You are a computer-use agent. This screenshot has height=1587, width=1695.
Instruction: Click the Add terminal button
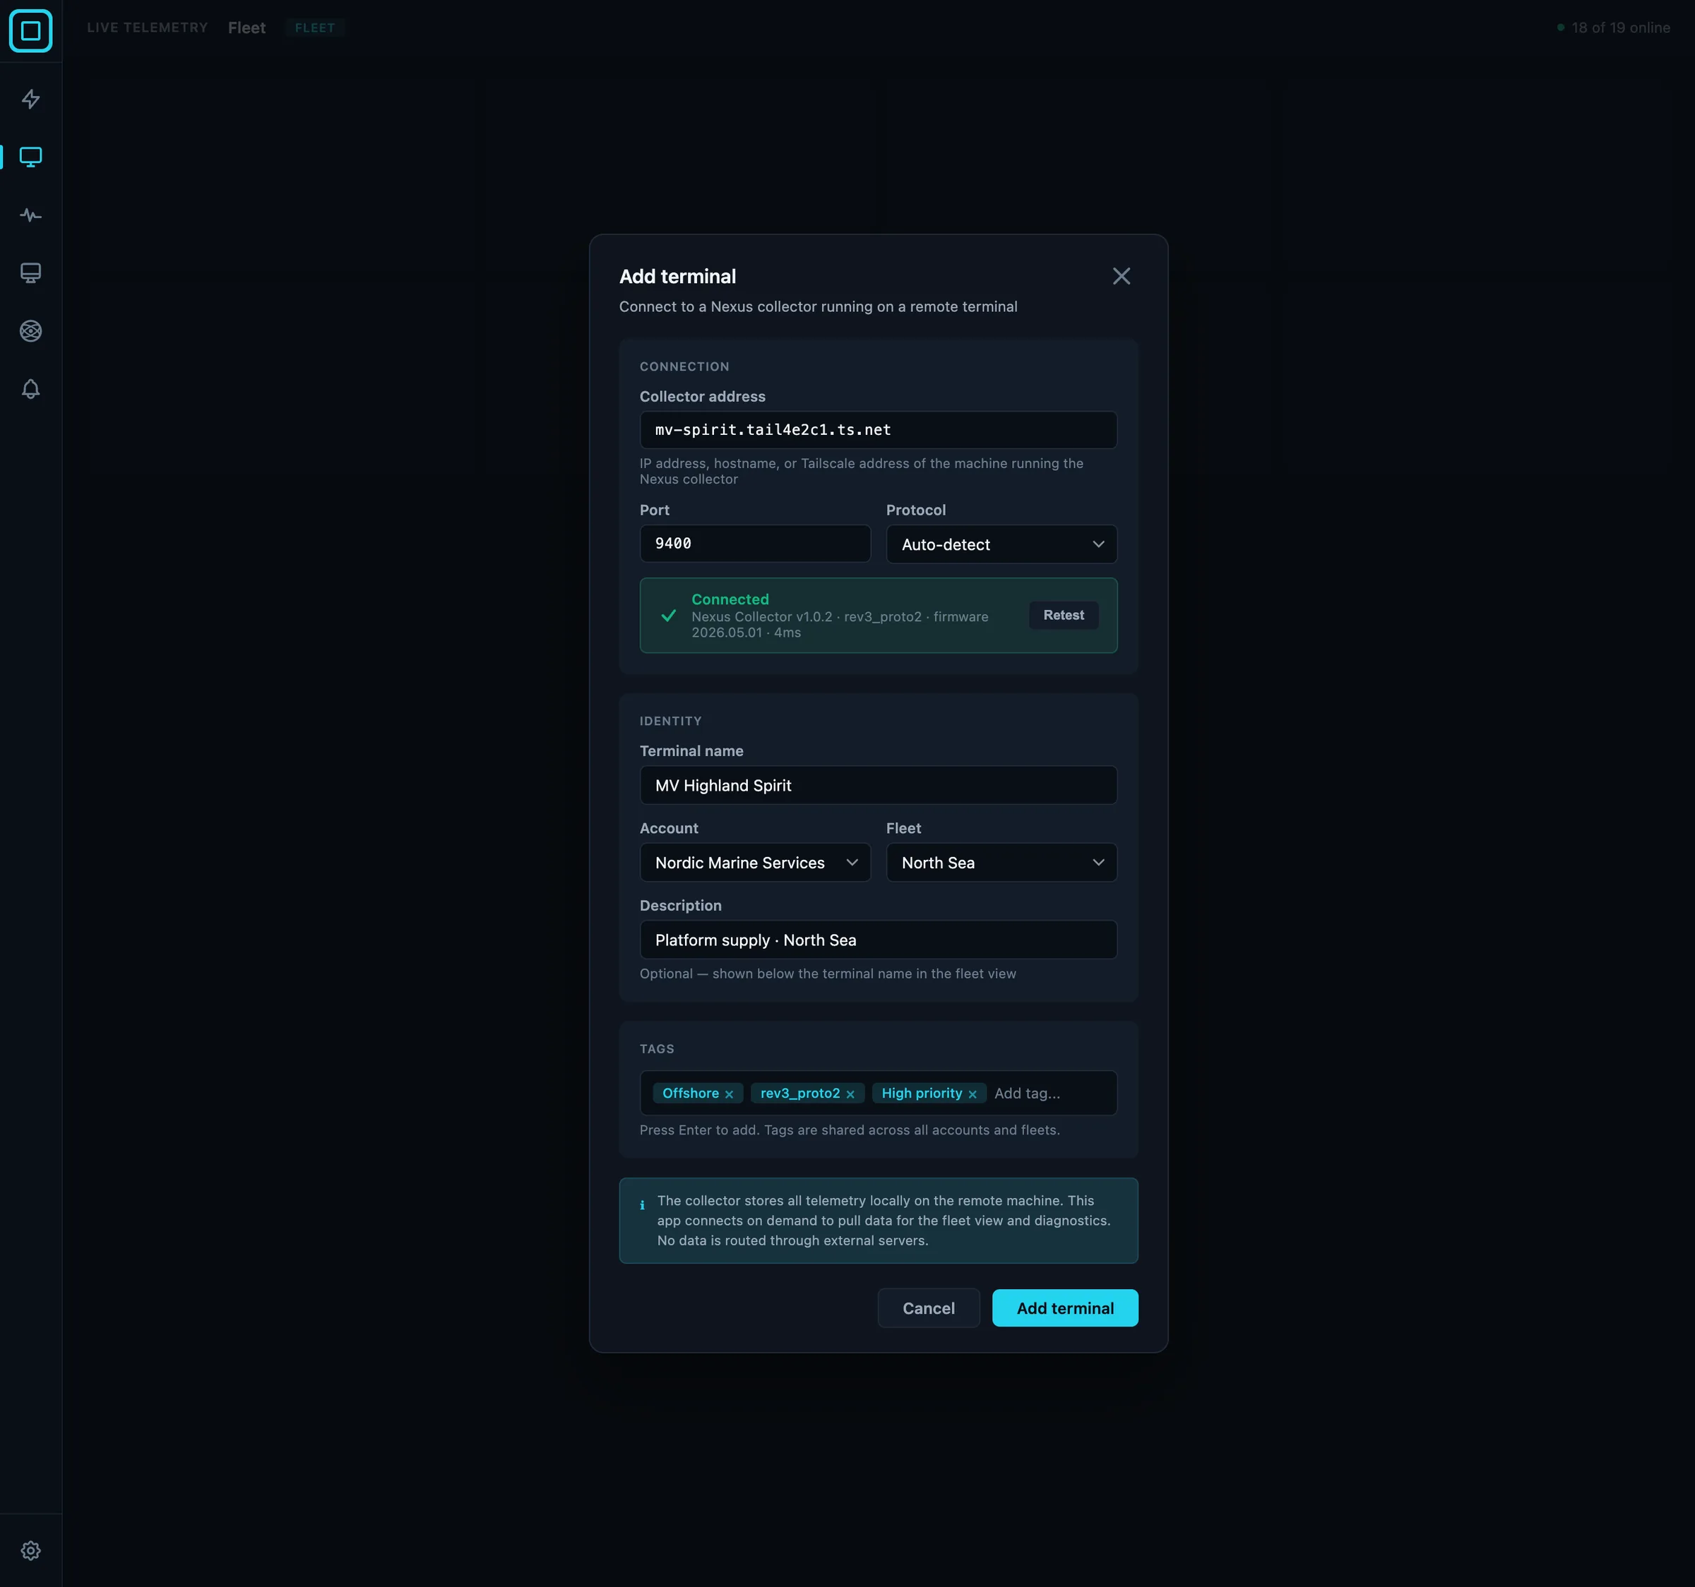(1065, 1307)
